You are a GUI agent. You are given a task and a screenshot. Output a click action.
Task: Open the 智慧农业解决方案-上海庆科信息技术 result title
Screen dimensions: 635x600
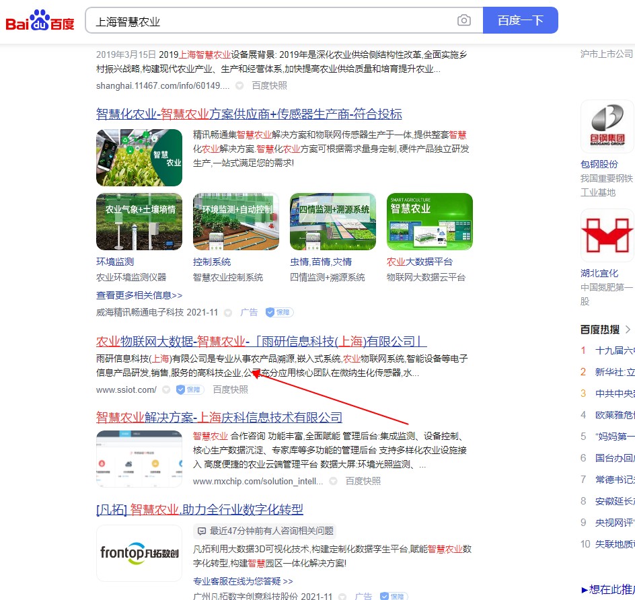(219, 417)
